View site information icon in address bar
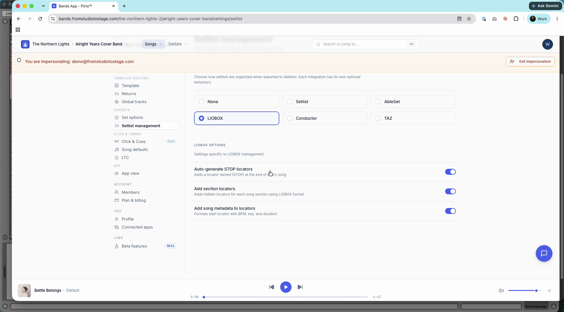Screen dimensions: 564x312 point(53,19)
